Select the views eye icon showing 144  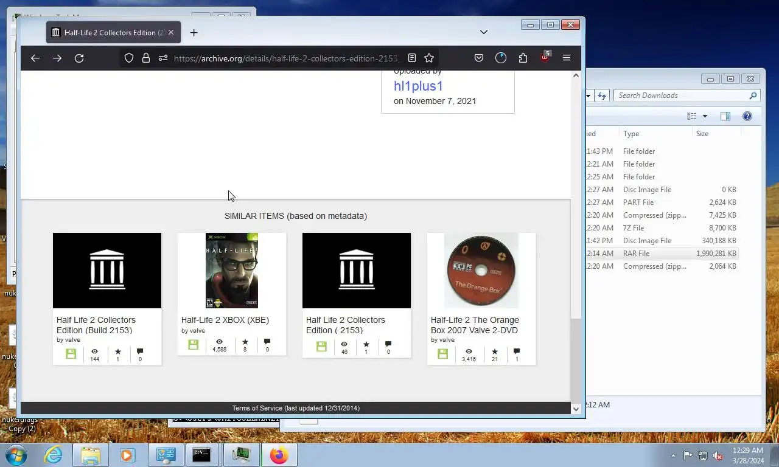point(94,351)
